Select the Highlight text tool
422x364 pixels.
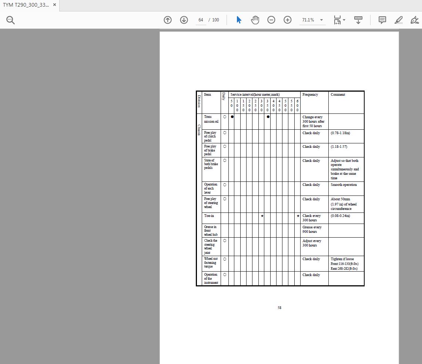click(x=398, y=20)
